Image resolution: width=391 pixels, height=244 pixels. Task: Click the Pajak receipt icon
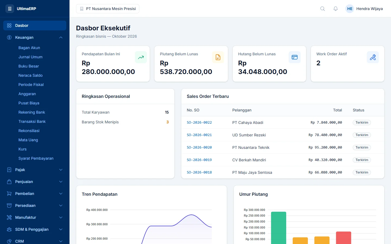(x=9, y=170)
